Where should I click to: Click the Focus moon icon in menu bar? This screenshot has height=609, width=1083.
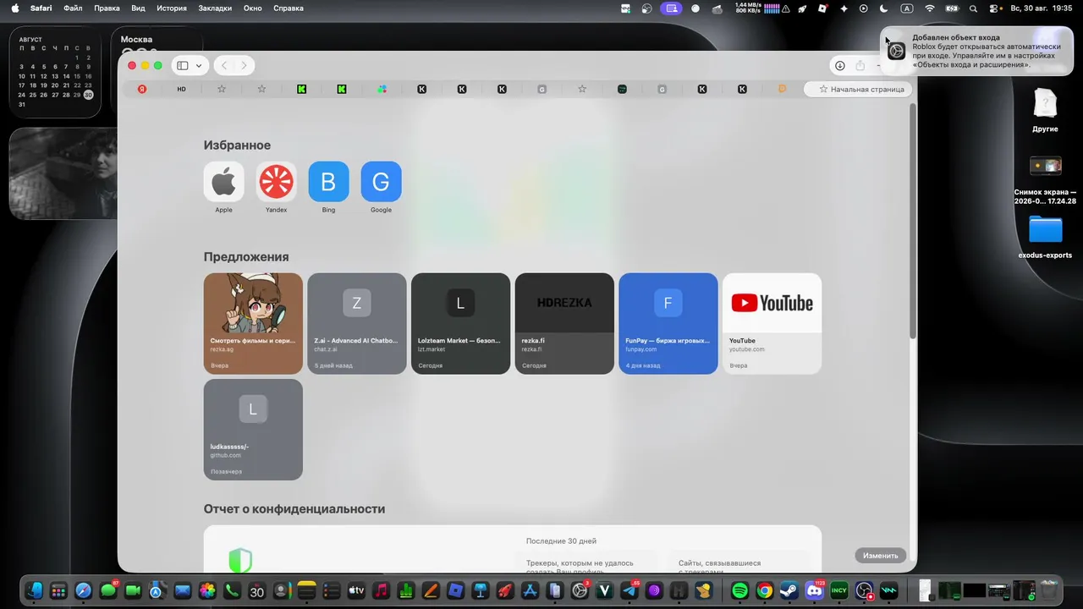click(884, 8)
